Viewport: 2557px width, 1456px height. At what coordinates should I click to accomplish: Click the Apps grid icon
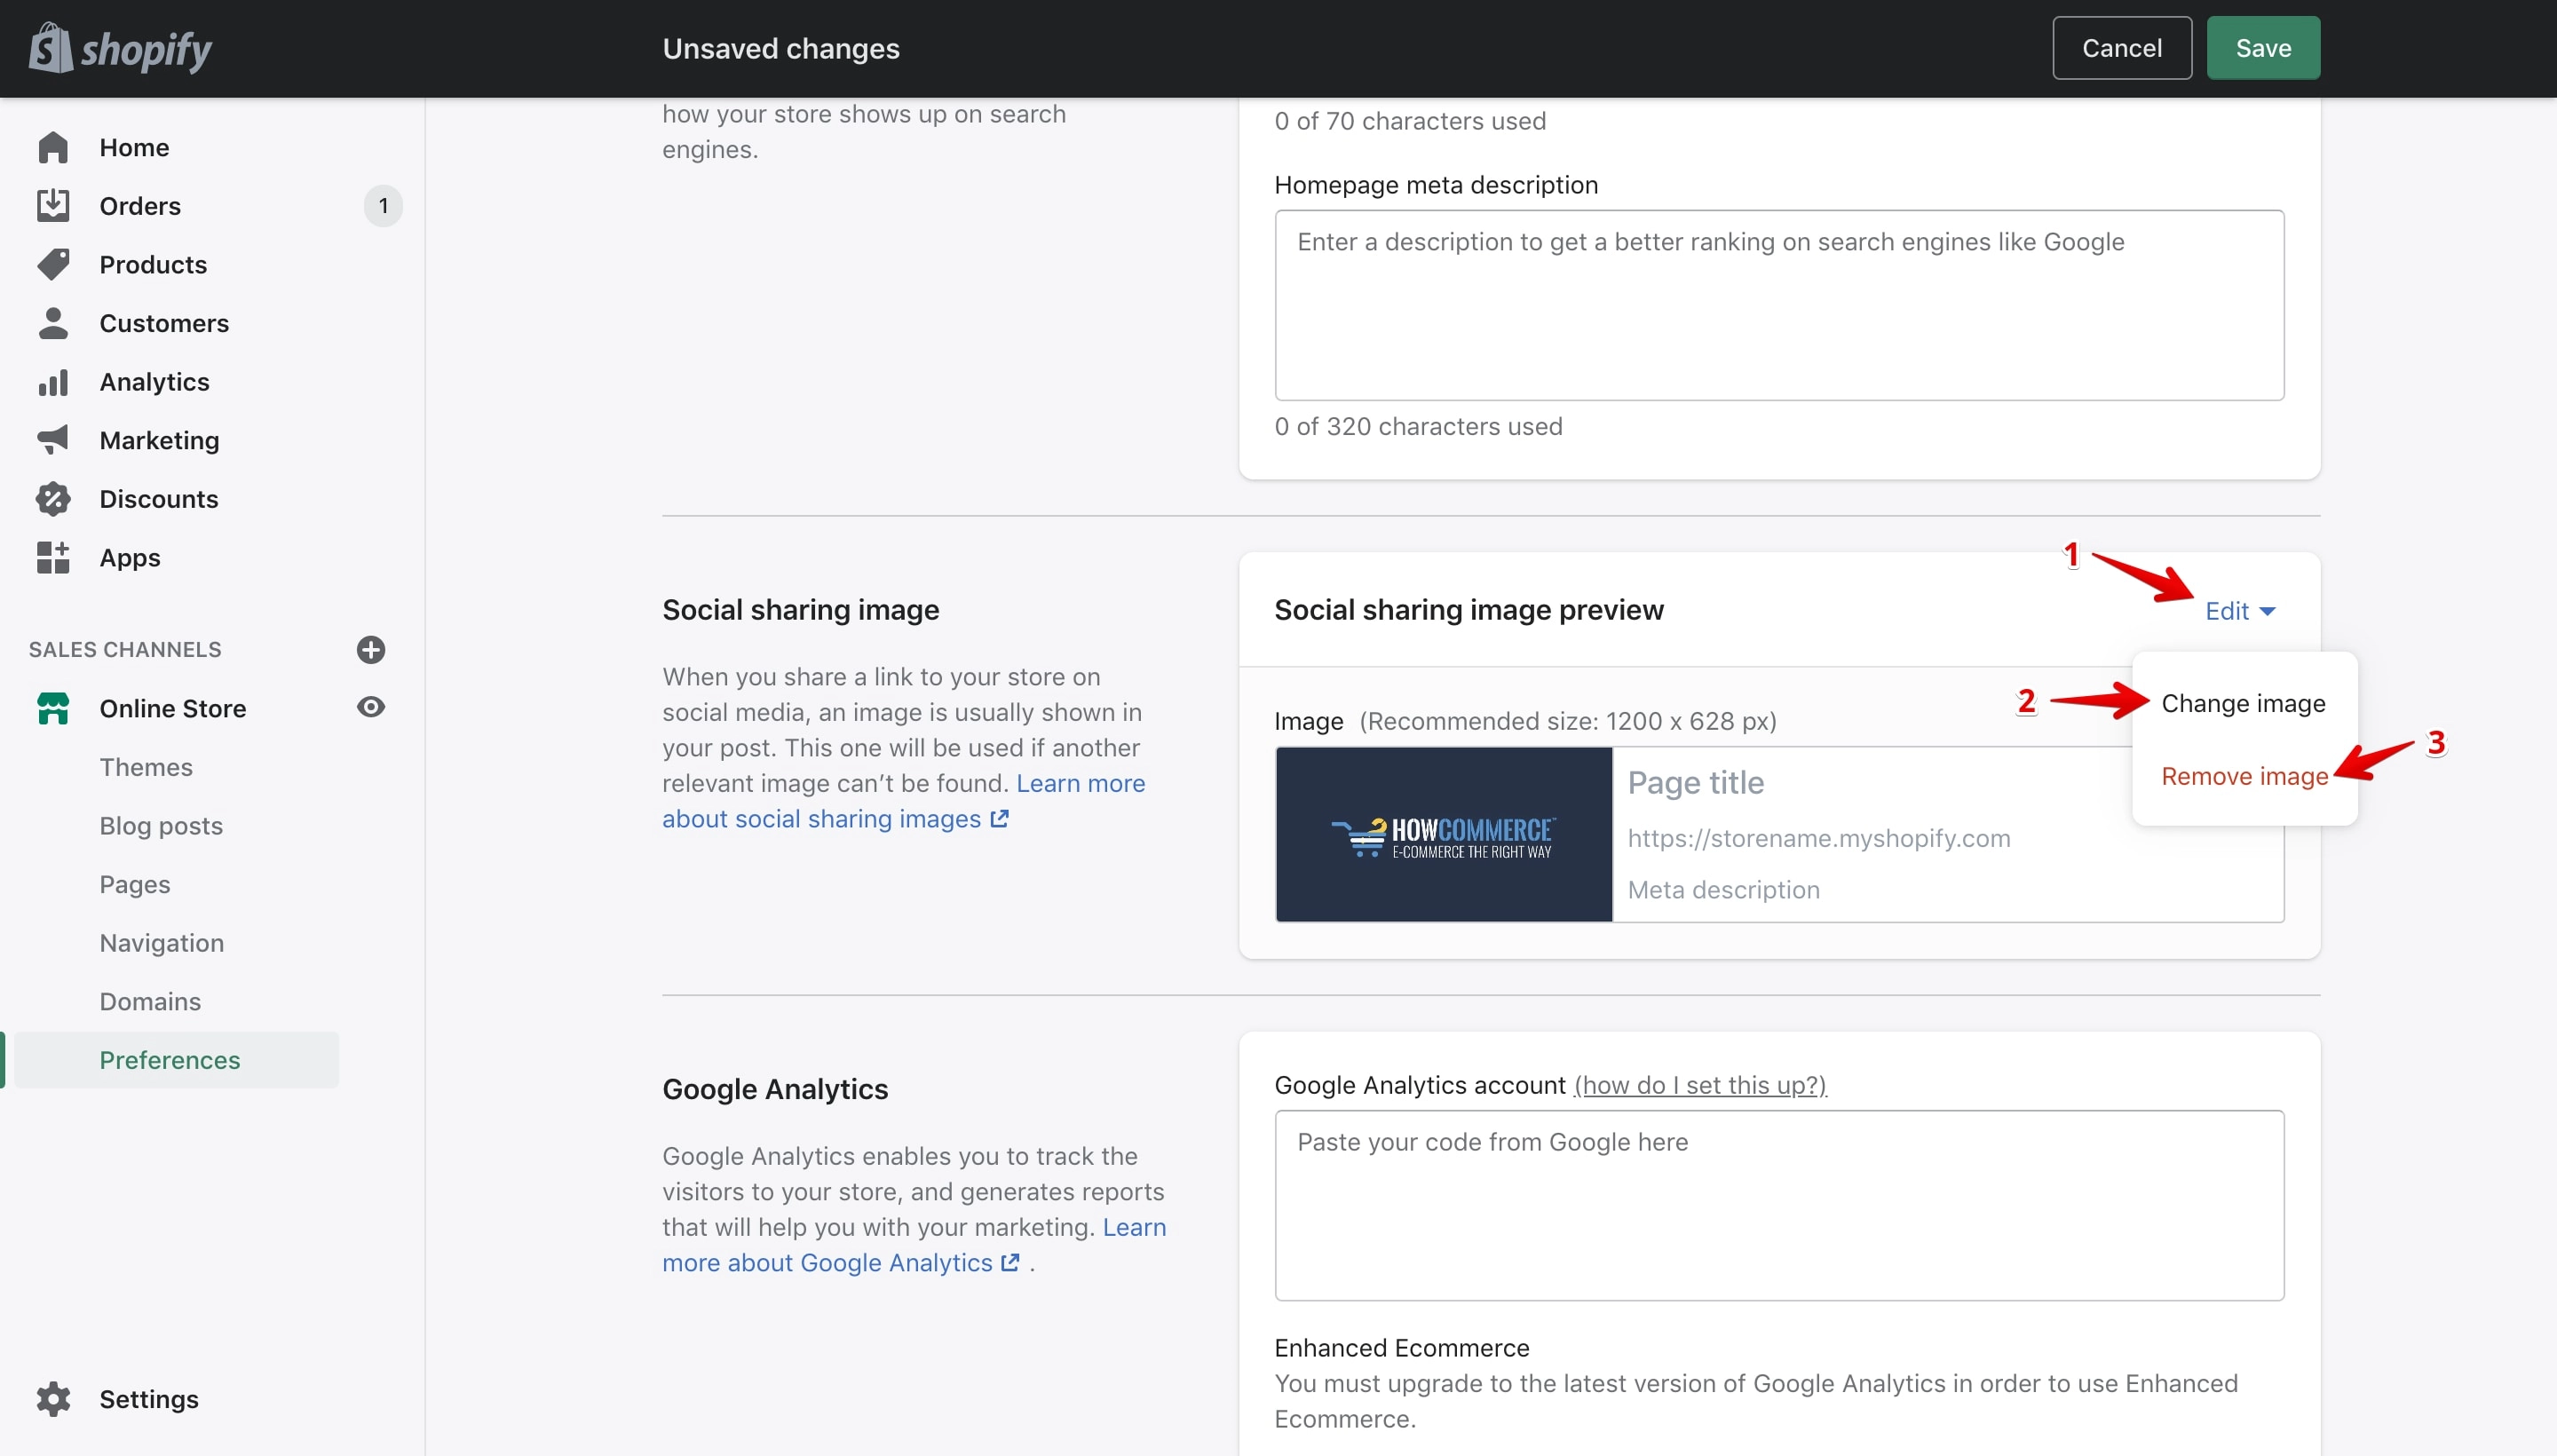coord(53,558)
